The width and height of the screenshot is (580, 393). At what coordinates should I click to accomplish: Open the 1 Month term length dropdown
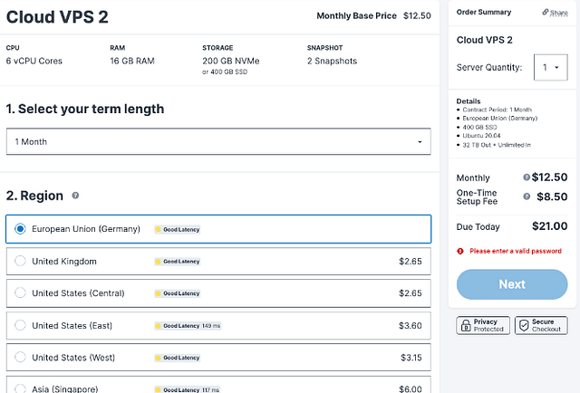pyautogui.click(x=218, y=141)
